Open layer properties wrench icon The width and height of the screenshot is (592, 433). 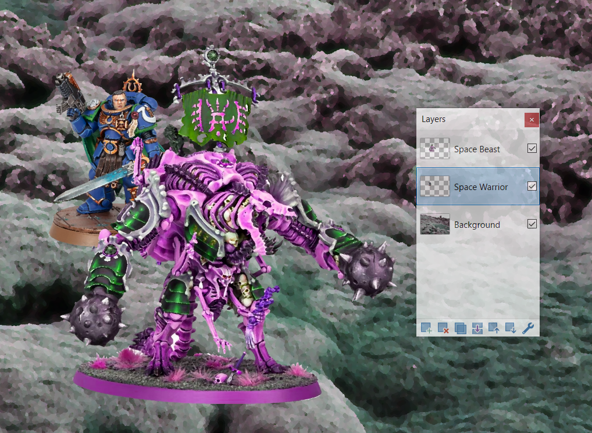(528, 328)
